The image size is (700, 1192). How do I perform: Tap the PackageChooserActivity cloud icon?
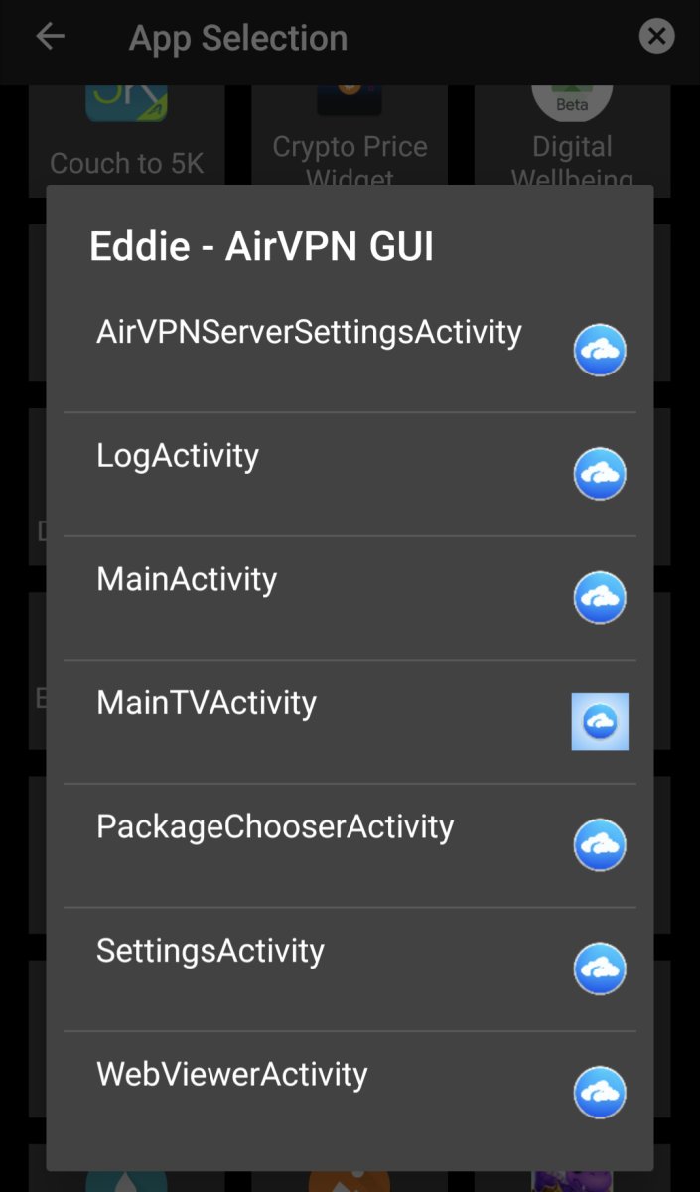(600, 844)
